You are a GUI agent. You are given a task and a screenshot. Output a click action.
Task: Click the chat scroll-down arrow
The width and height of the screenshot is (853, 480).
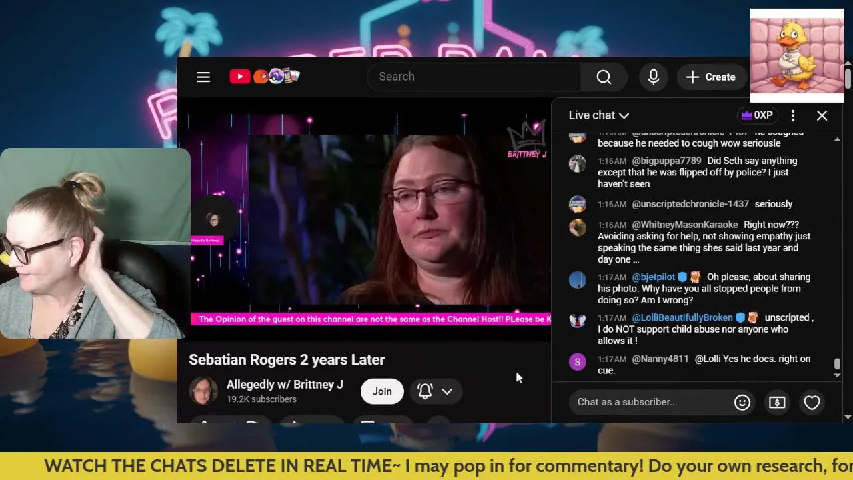[x=838, y=376]
